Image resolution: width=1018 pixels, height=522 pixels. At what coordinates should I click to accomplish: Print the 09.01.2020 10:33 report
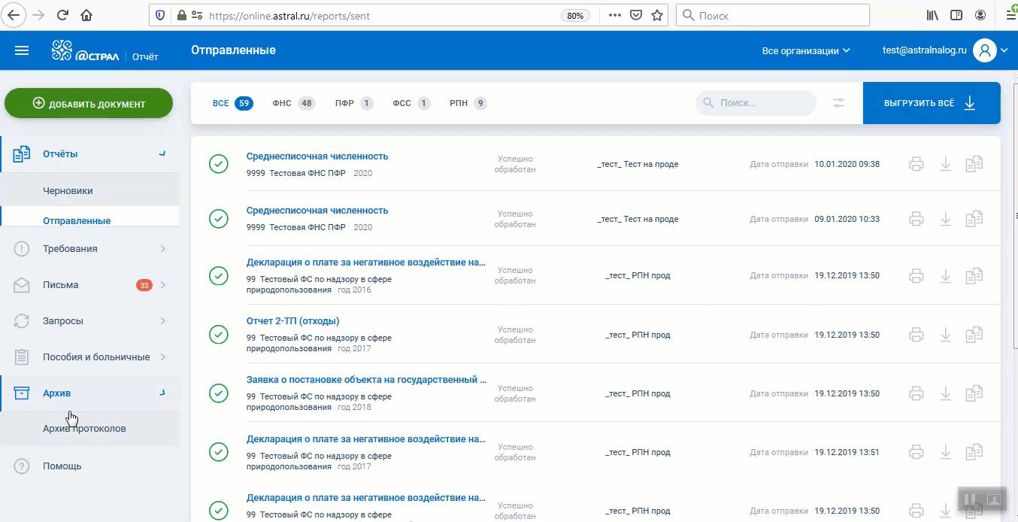916,219
